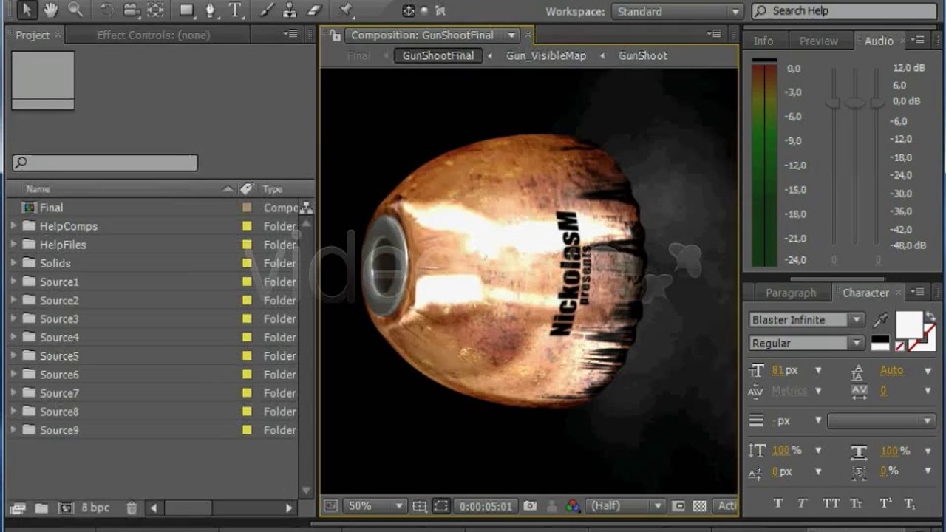The width and height of the screenshot is (946, 532).
Task: Select the Zoom magnifier tool
Action: point(75,10)
